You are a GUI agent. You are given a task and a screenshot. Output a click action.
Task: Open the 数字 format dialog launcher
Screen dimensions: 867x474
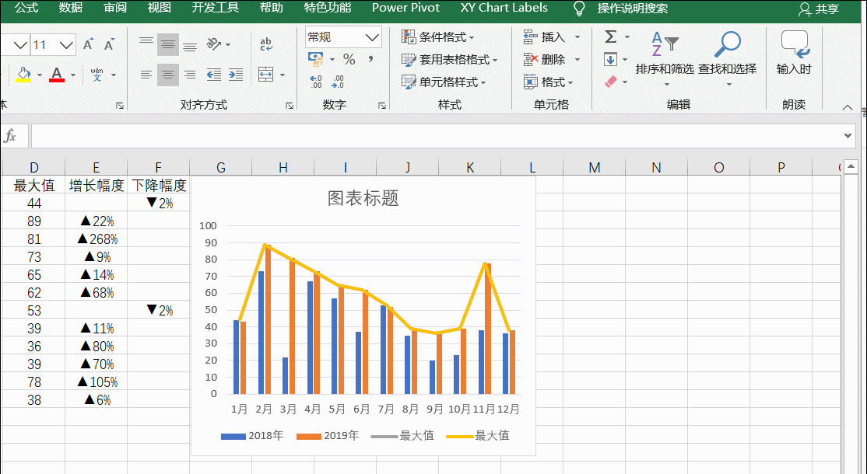(x=382, y=106)
